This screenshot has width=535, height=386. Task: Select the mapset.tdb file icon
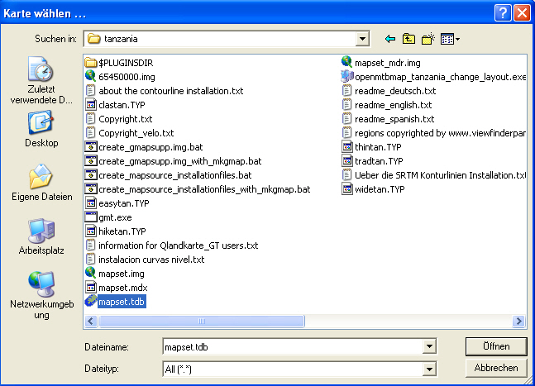pyautogui.click(x=90, y=301)
